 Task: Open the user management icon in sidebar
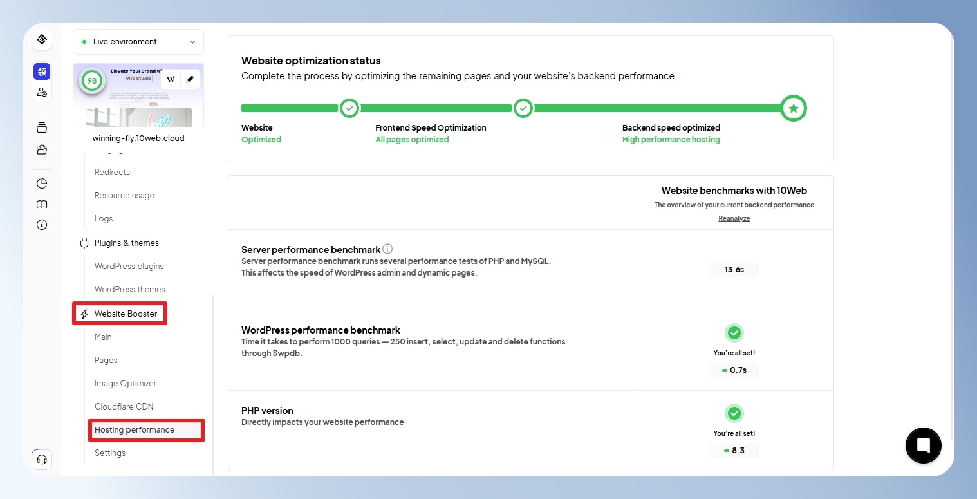pos(42,92)
